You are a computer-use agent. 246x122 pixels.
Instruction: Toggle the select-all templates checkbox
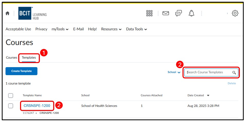point(11,96)
